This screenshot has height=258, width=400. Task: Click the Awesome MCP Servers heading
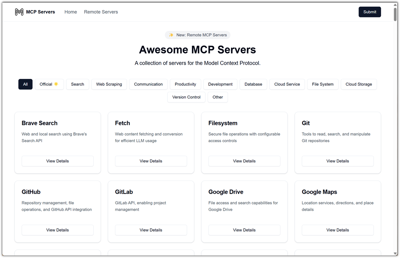(x=198, y=50)
